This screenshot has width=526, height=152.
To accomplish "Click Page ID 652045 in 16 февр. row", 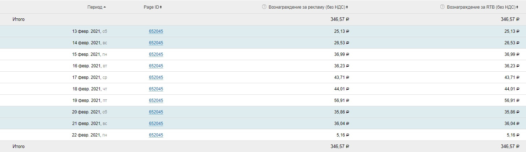I will (156, 66).
